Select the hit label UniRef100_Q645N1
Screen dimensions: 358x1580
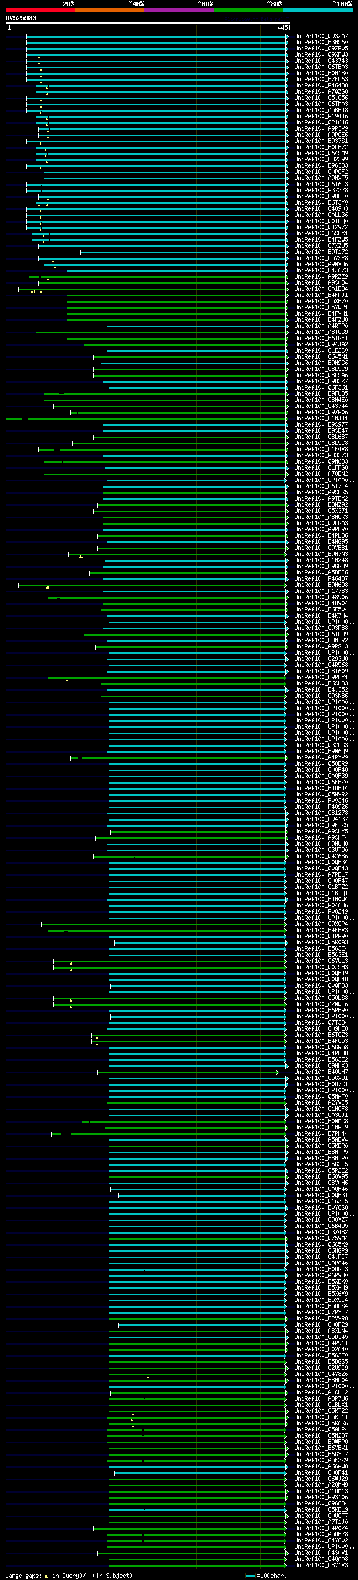point(321,357)
